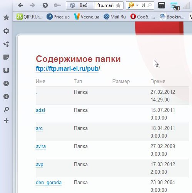The width and height of the screenshot is (192, 193).
Task: Click the date 17.03.2012 in avp row
Action: (x=163, y=165)
